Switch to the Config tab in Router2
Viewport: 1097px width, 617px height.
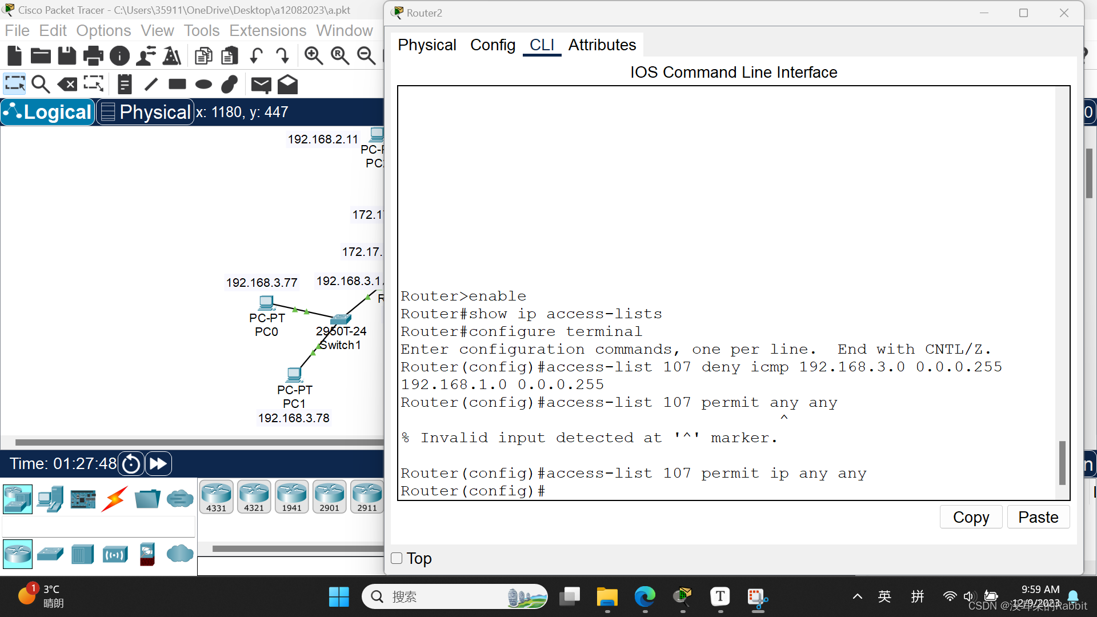(493, 45)
